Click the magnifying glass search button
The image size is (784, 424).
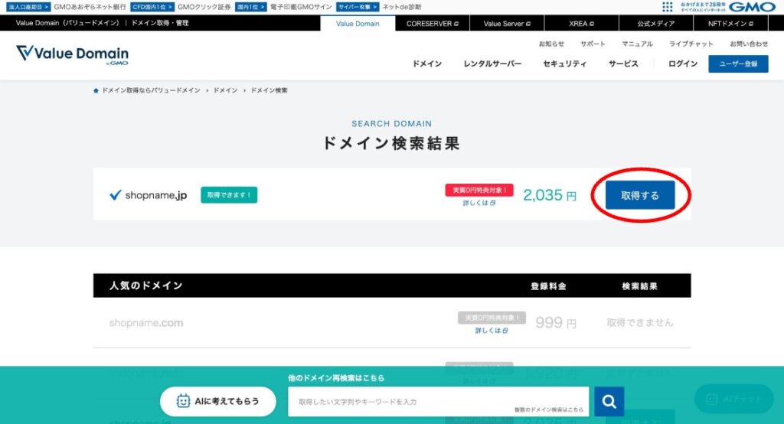coord(609,401)
